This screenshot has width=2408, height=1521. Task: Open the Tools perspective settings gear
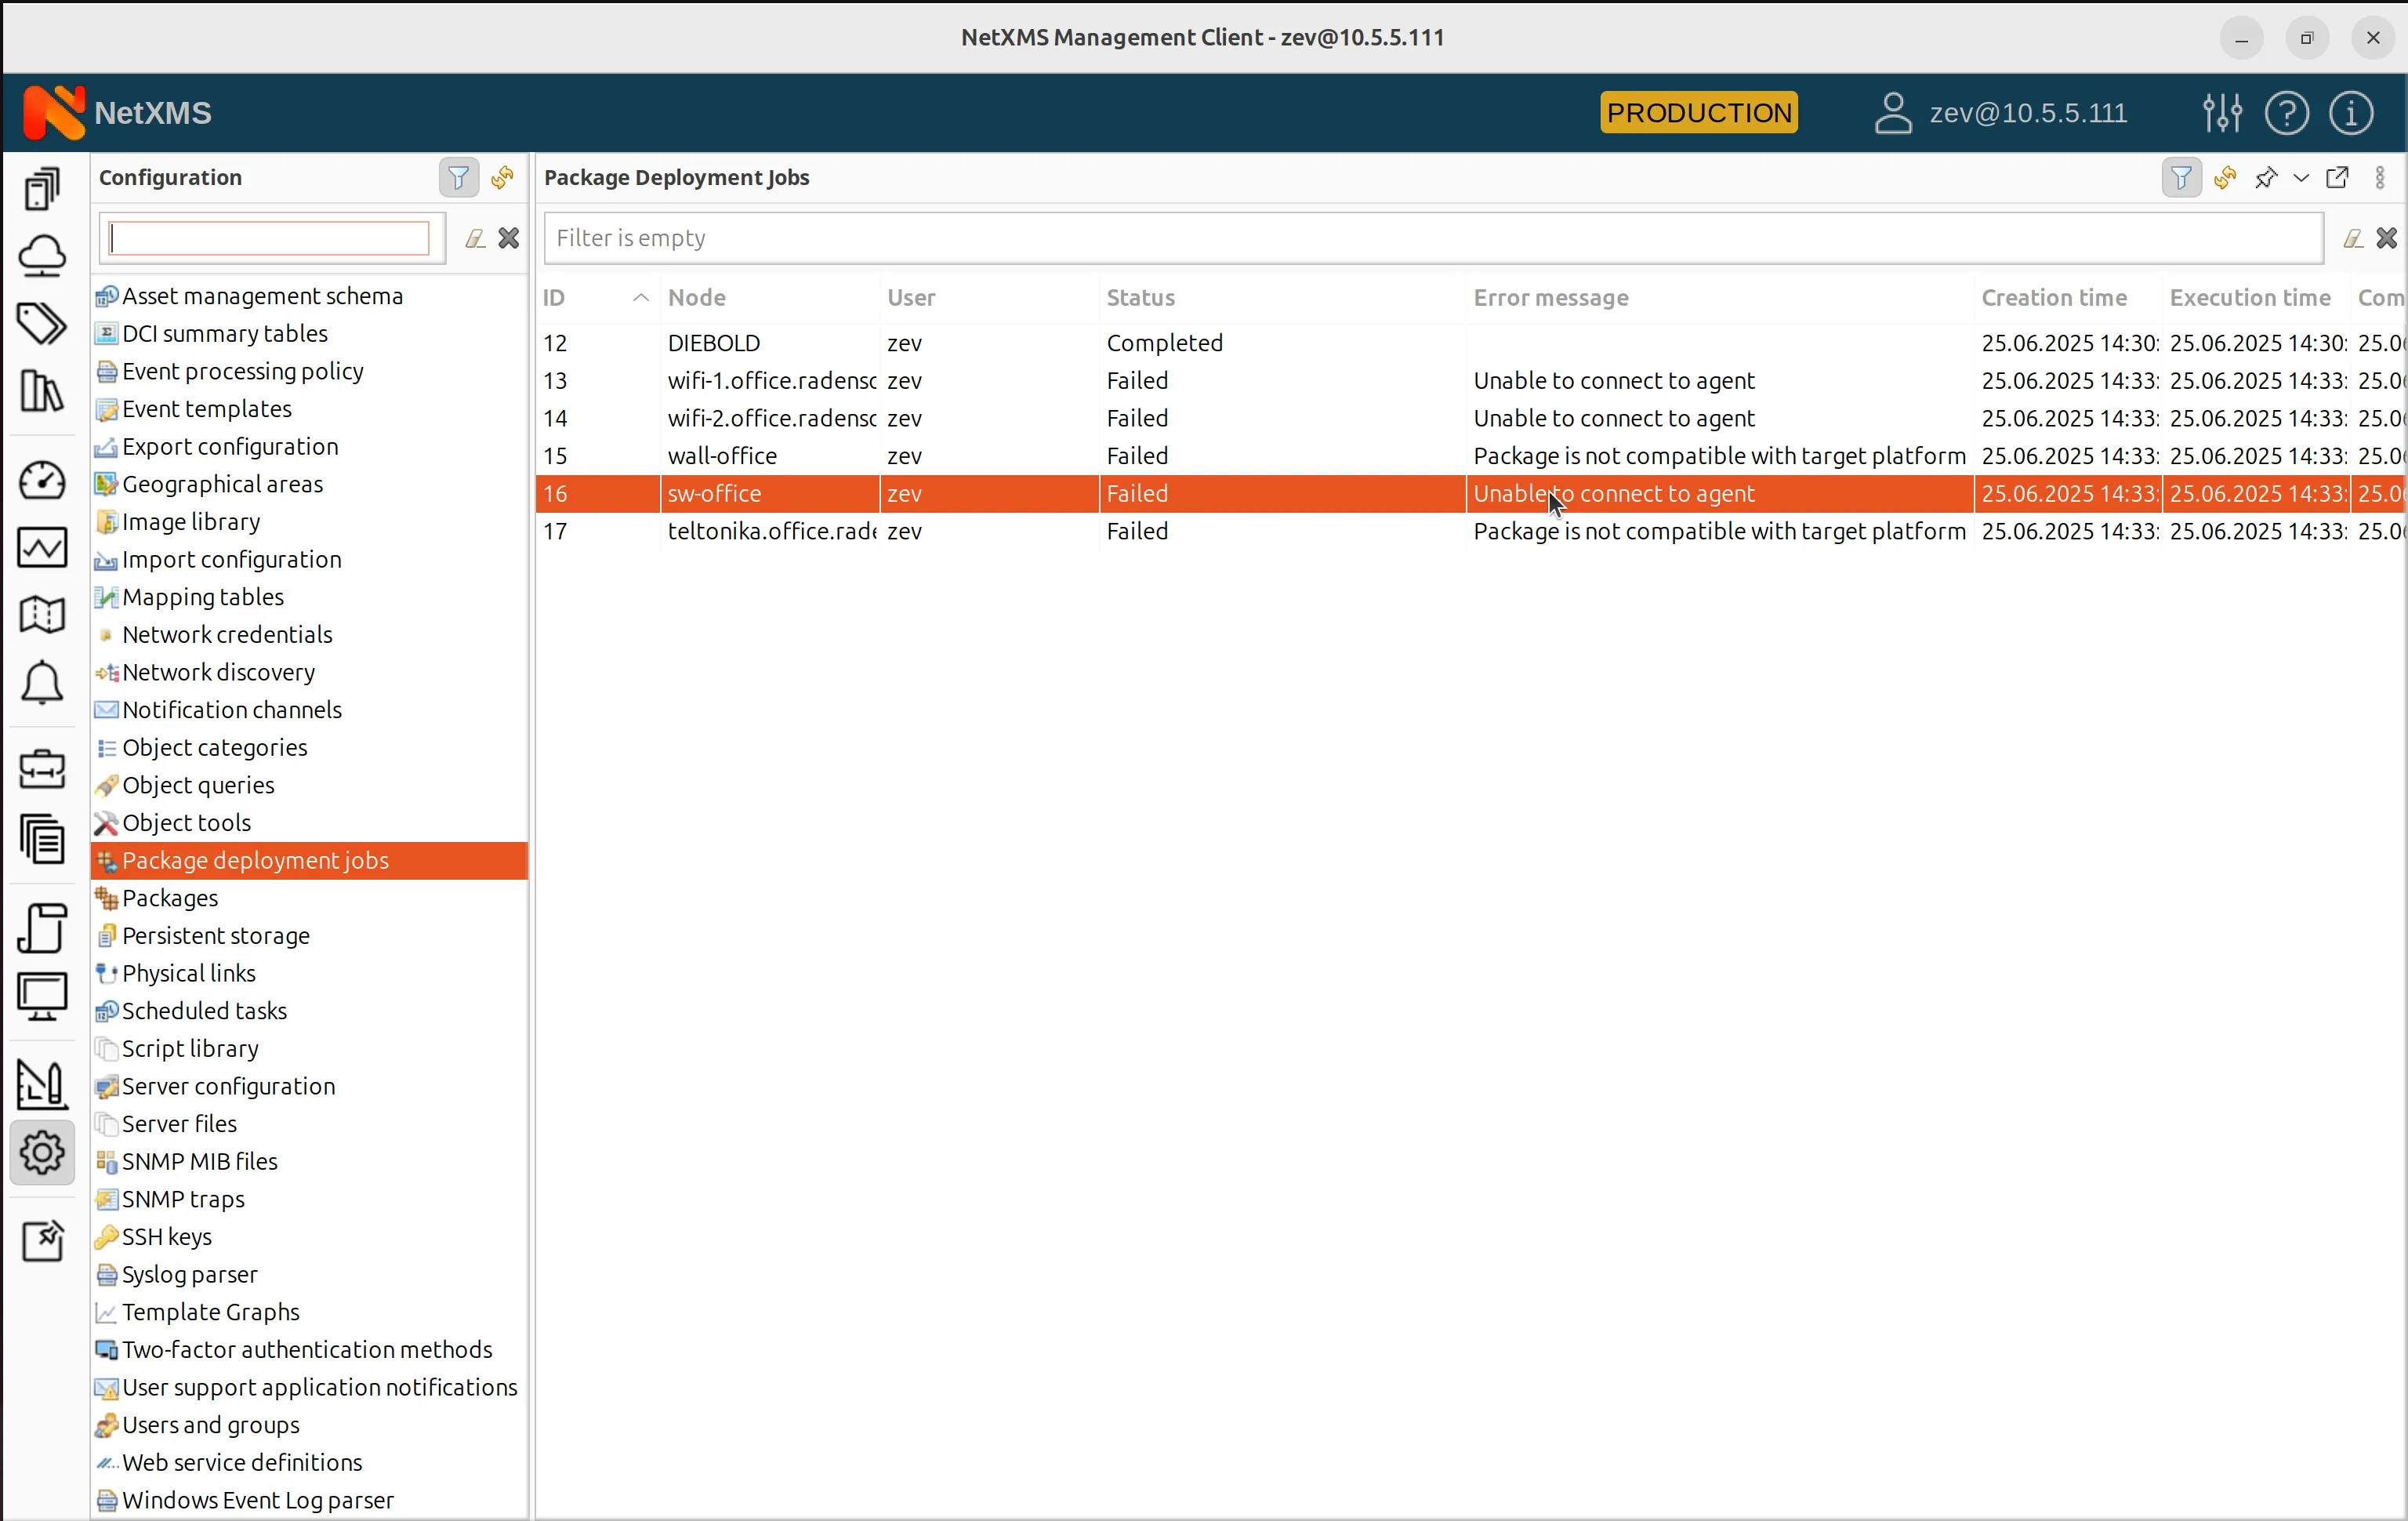click(42, 1153)
